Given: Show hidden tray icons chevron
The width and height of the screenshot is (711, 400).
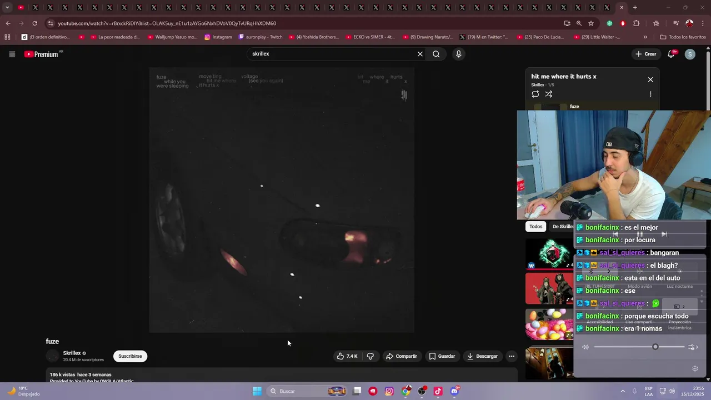Looking at the screenshot, I should pos(623,391).
